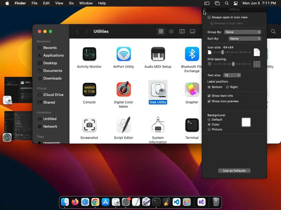The image size is (281, 210).
Task: Select the Grapher app icon
Action: [192, 89]
